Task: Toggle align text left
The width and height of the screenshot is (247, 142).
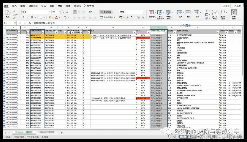Action: (75, 17)
